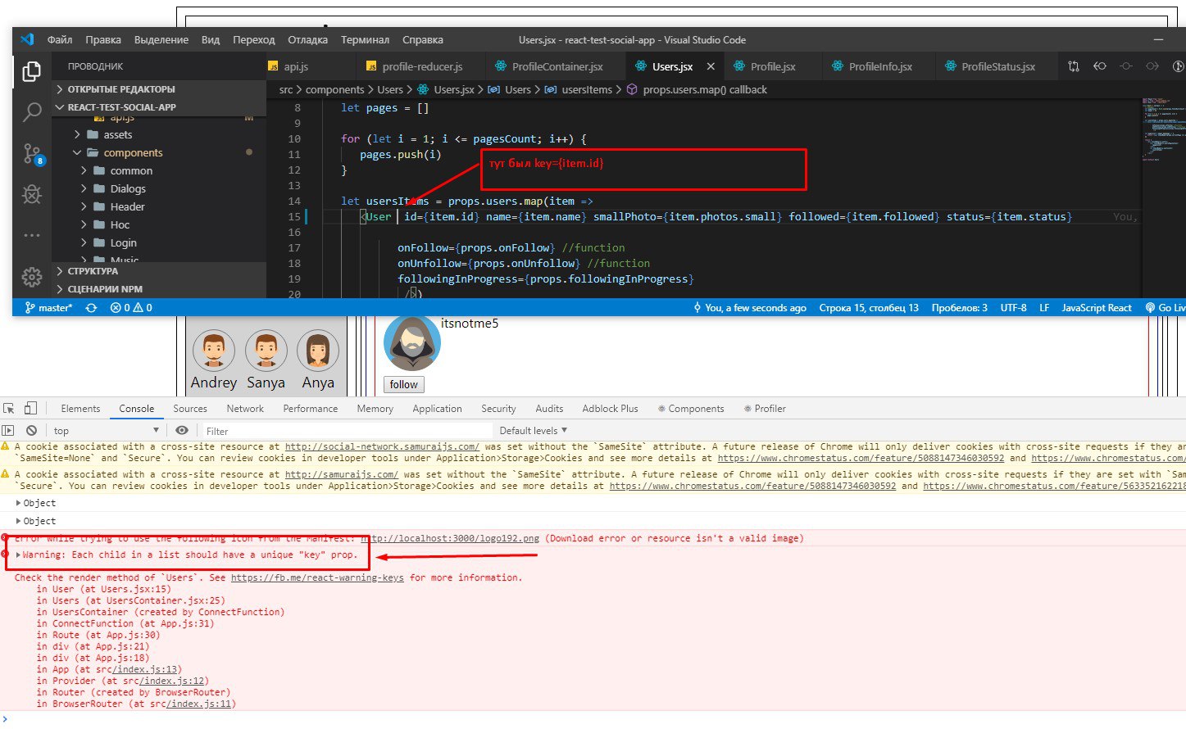
Task: Clear the console with the ban icon
Action: (x=31, y=430)
